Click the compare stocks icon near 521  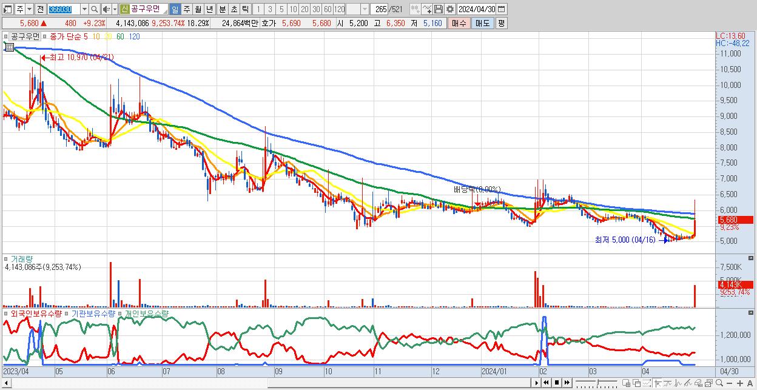tap(415, 9)
